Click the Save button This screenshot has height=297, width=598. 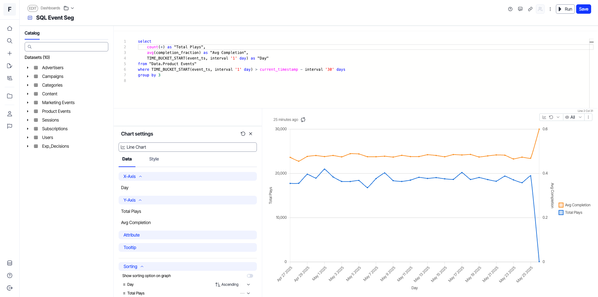[584, 9]
